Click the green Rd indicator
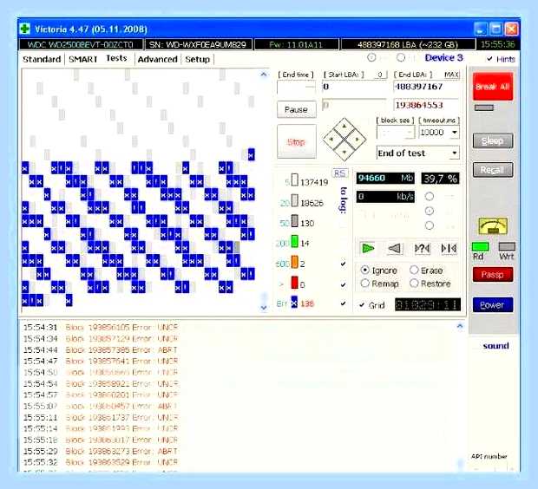538x489 pixels. tap(480, 246)
